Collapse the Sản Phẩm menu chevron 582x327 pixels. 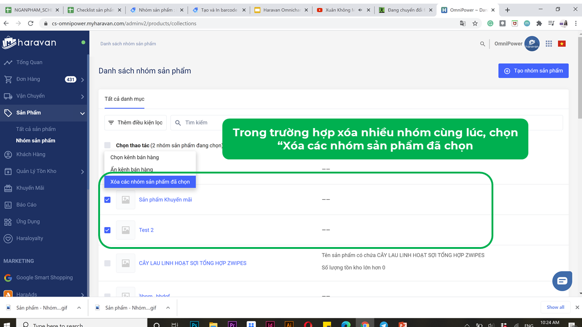coord(82,113)
